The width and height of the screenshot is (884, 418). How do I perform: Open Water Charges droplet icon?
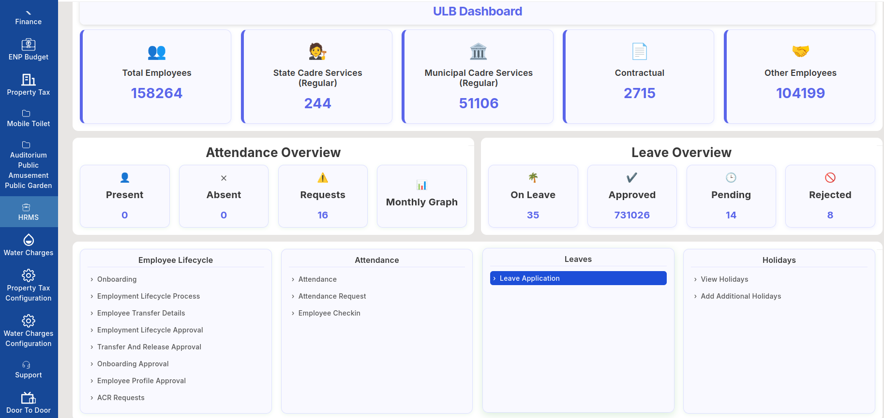29,240
